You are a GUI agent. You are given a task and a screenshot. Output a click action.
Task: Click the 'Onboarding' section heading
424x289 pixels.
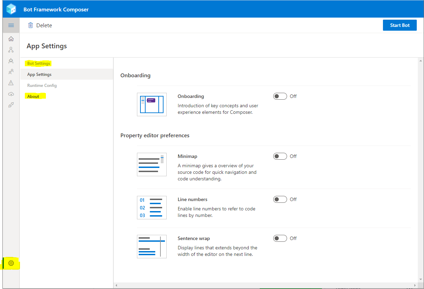point(135,76)
